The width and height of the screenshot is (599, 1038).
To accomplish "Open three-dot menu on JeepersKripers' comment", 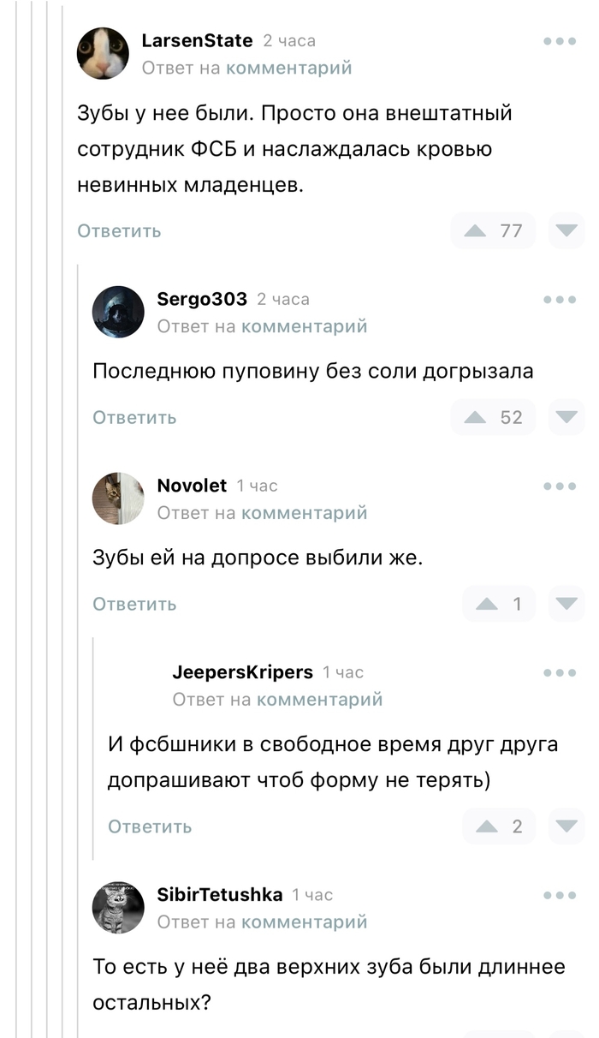I will click(560, 673).
